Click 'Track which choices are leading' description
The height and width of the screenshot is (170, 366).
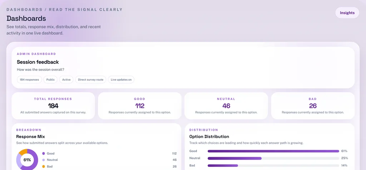point(246,143)
